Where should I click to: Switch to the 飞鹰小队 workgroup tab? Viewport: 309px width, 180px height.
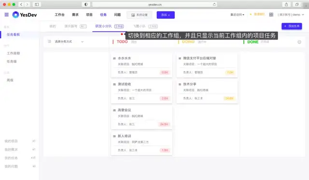point(145,26)
